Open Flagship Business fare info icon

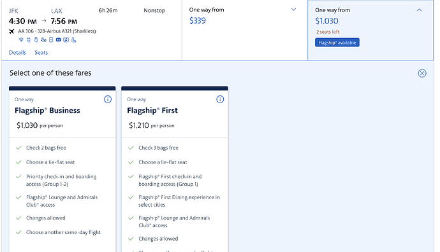click(108, 99)
